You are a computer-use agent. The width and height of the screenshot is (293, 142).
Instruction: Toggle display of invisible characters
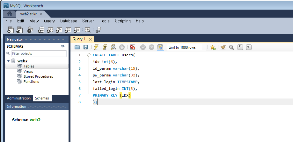pos(240,47)
